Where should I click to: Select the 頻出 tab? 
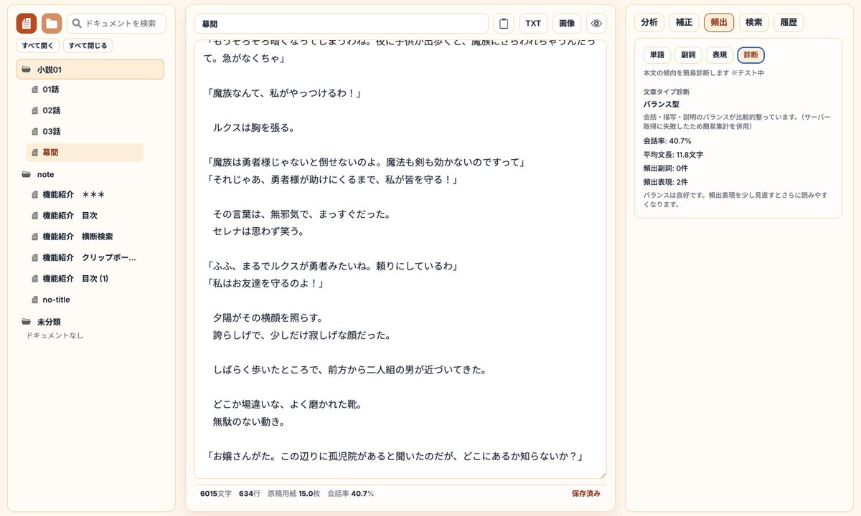tap(719, 22)
